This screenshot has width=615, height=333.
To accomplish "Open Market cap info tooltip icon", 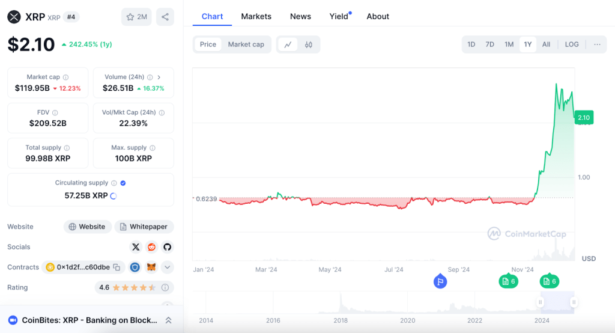I will click(x=66, y=78).
